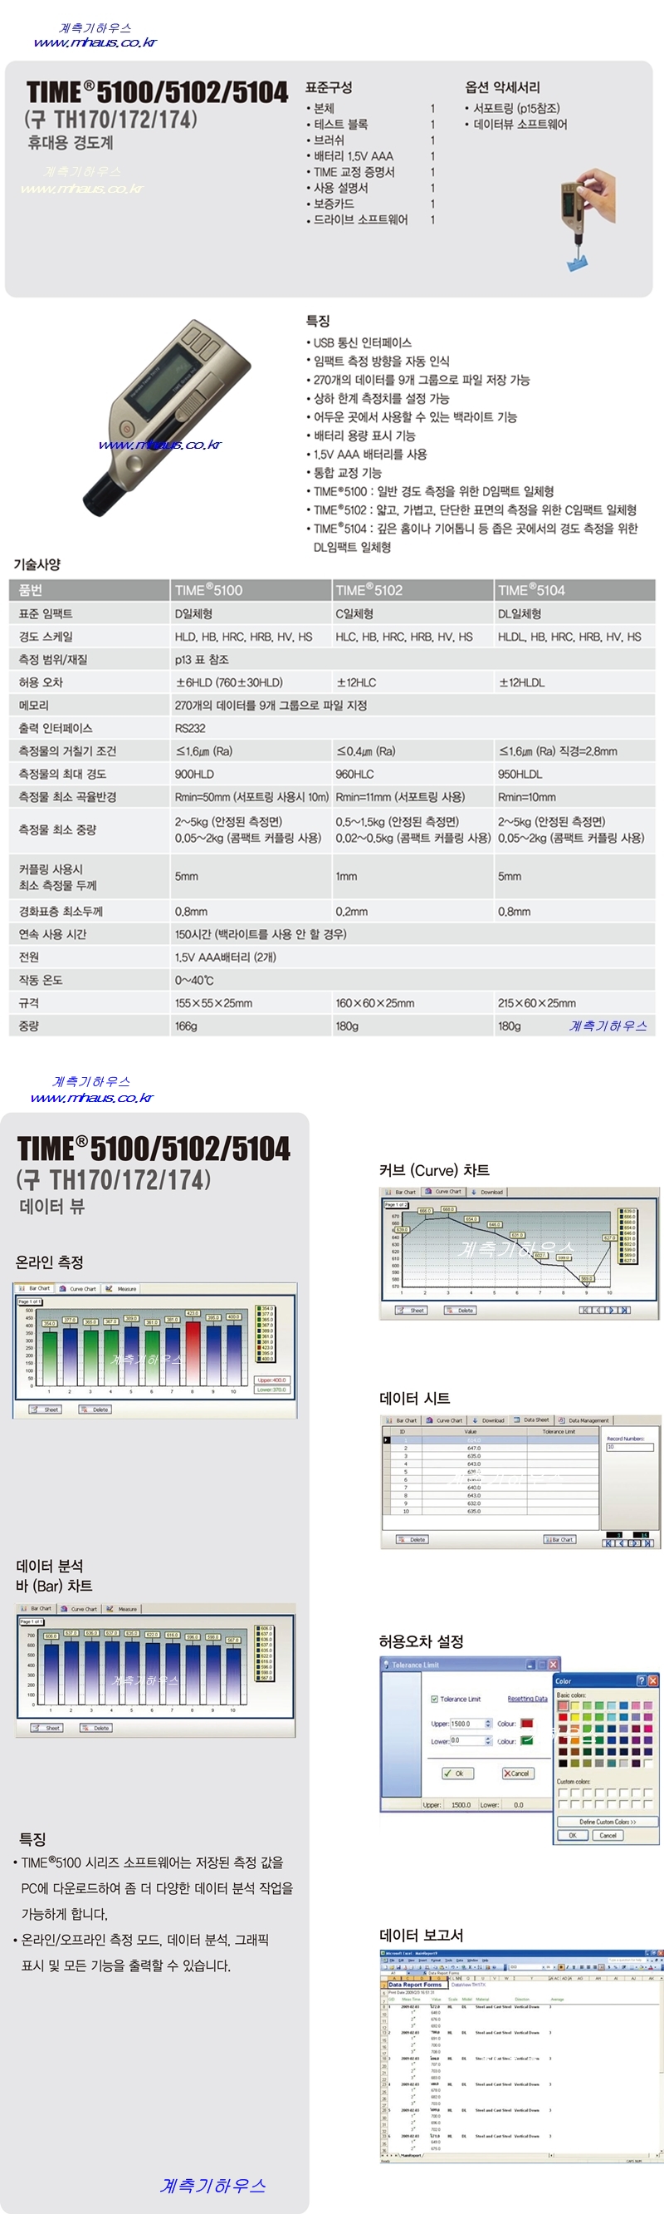Click the 데이터뷰 소프트웨어 accessory item
This screenshot has height=2214, width=664.
click(x=520, y=124)
